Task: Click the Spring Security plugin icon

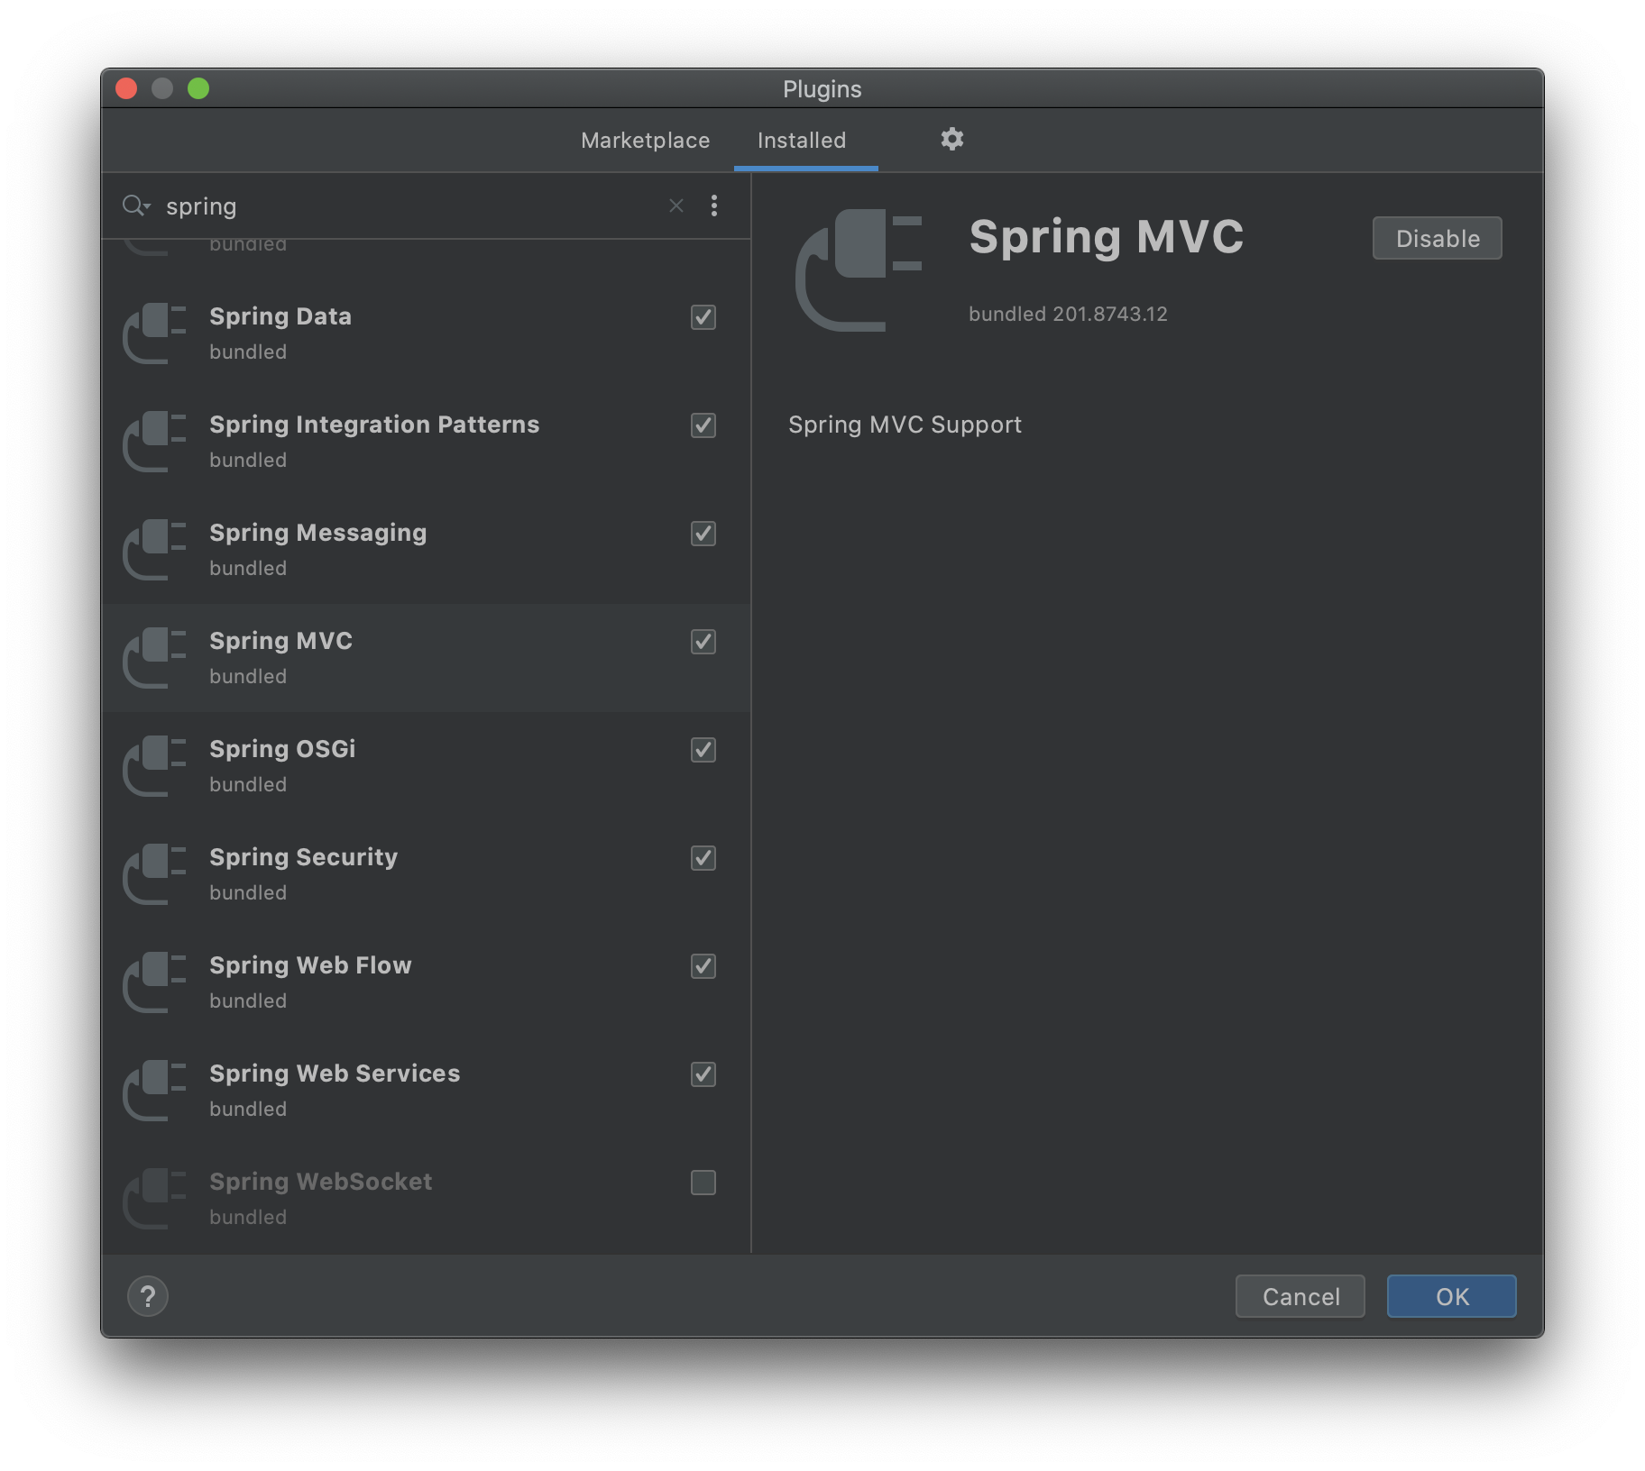Action: pos(154,874)
